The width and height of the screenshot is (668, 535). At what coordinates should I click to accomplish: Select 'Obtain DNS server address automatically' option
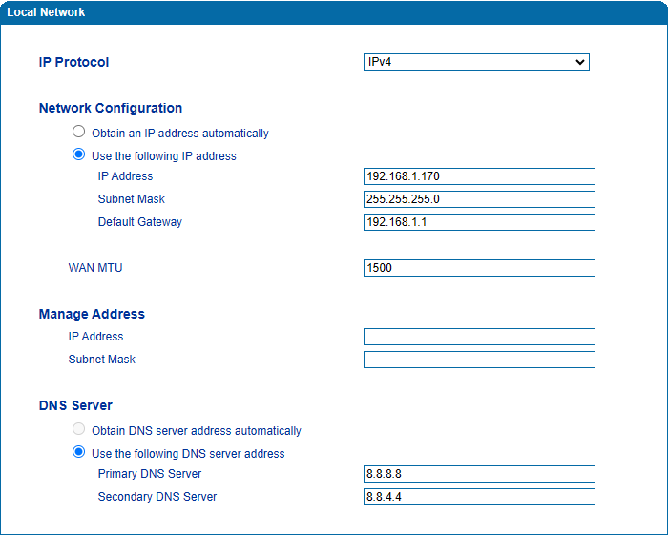(x=79, y=430)
